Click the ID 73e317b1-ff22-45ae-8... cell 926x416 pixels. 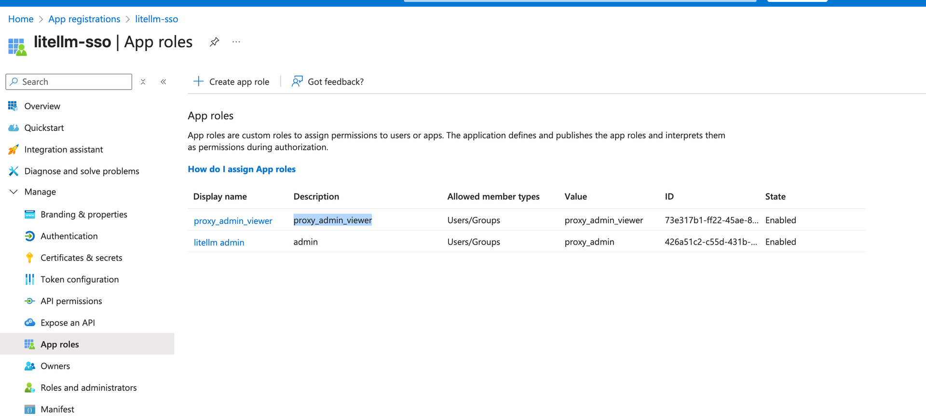pyautogui.click(x=711, y=220)
